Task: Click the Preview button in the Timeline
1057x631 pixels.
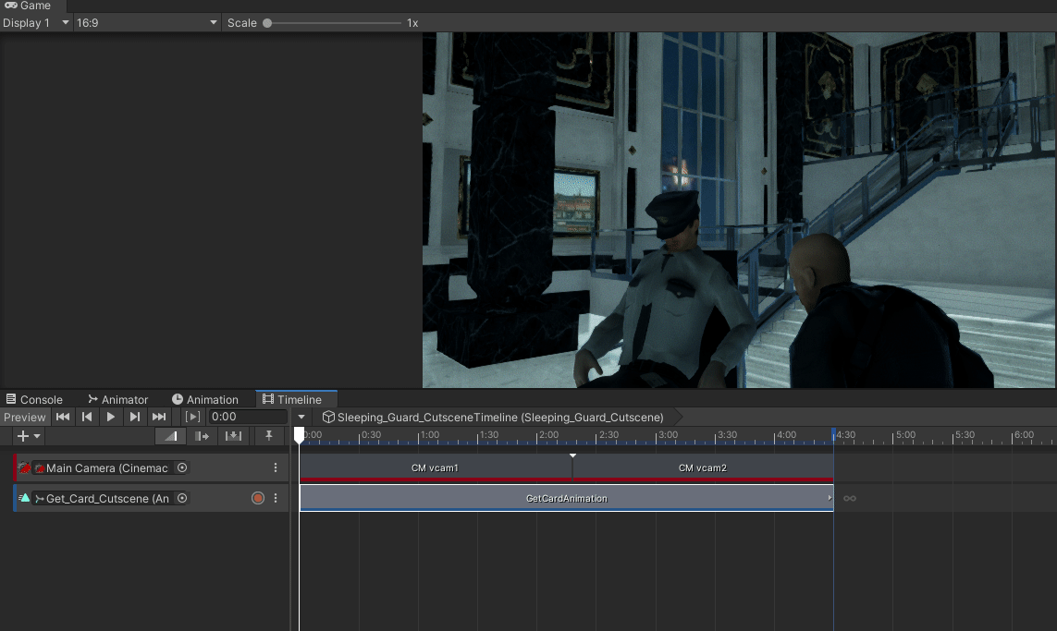Action: [25, 417]
